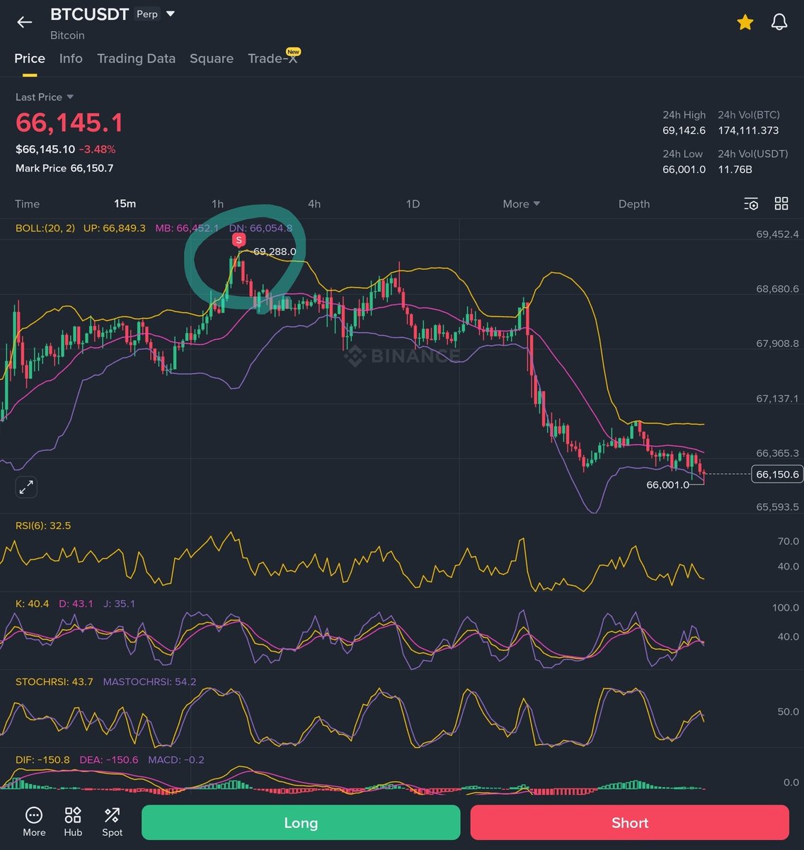Go back with the left arrow

click(25, 22)
